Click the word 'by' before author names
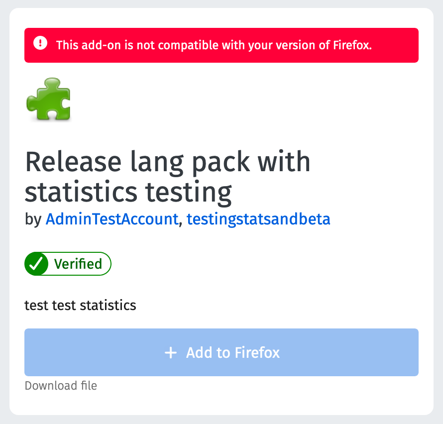The height and width of the screenshot is (424, 443). click(33, 219)
